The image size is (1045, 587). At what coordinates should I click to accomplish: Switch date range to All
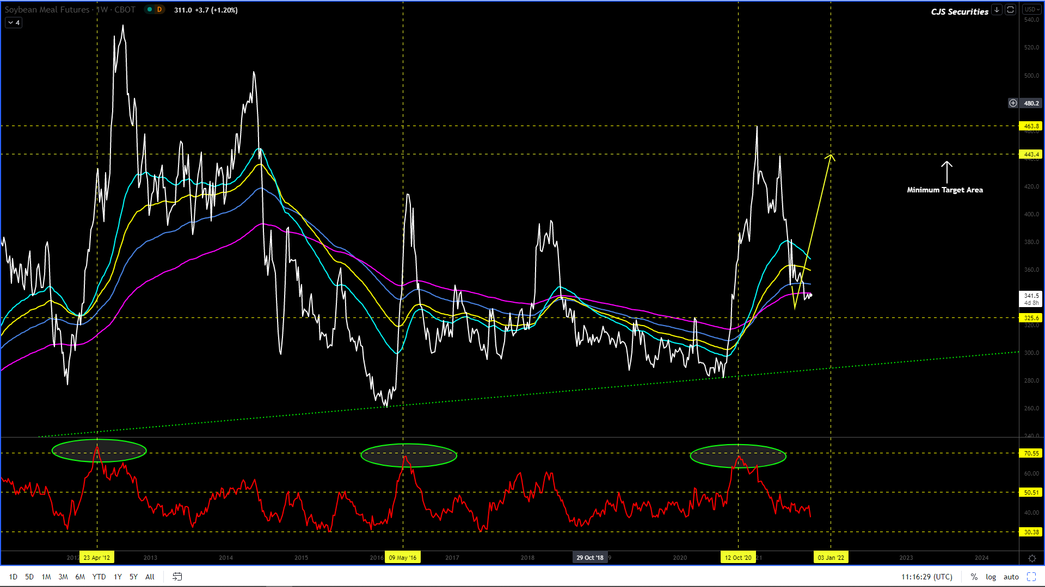point(150,577)
